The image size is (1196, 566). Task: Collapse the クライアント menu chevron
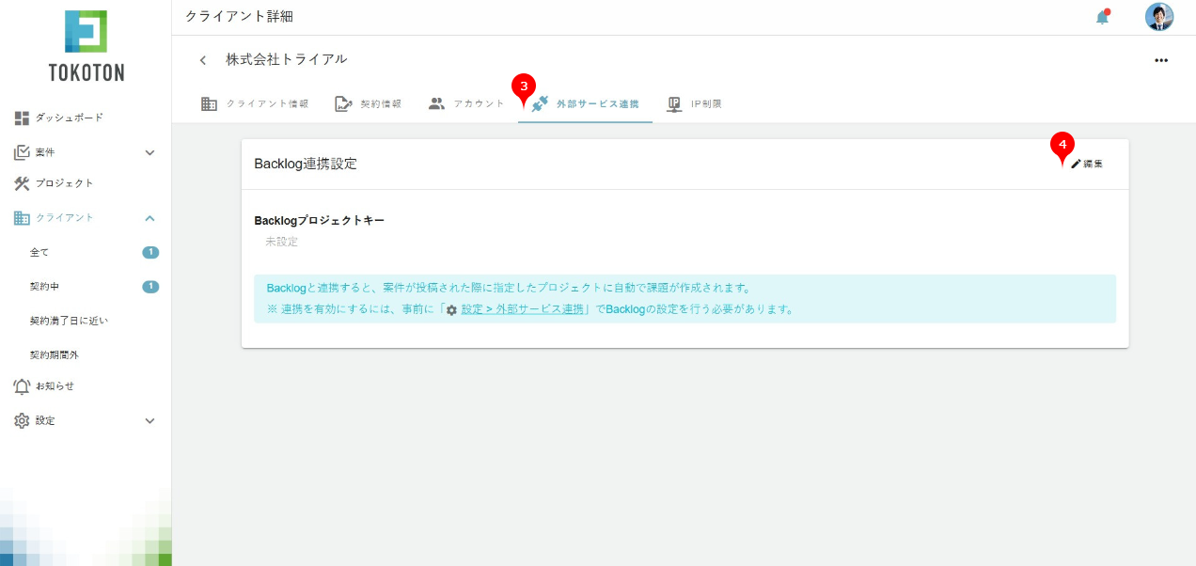[149, 218]
